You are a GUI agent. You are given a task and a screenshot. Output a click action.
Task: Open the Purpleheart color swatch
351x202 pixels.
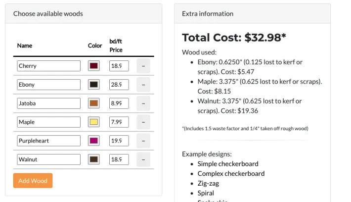click(94, 141)
